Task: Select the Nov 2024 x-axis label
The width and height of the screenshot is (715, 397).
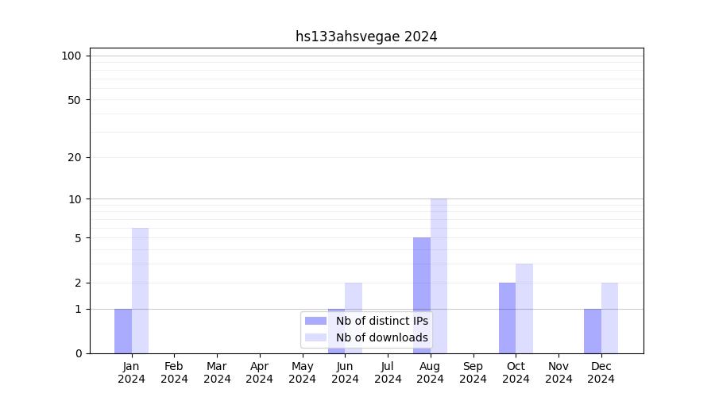Action: point(558,372)
